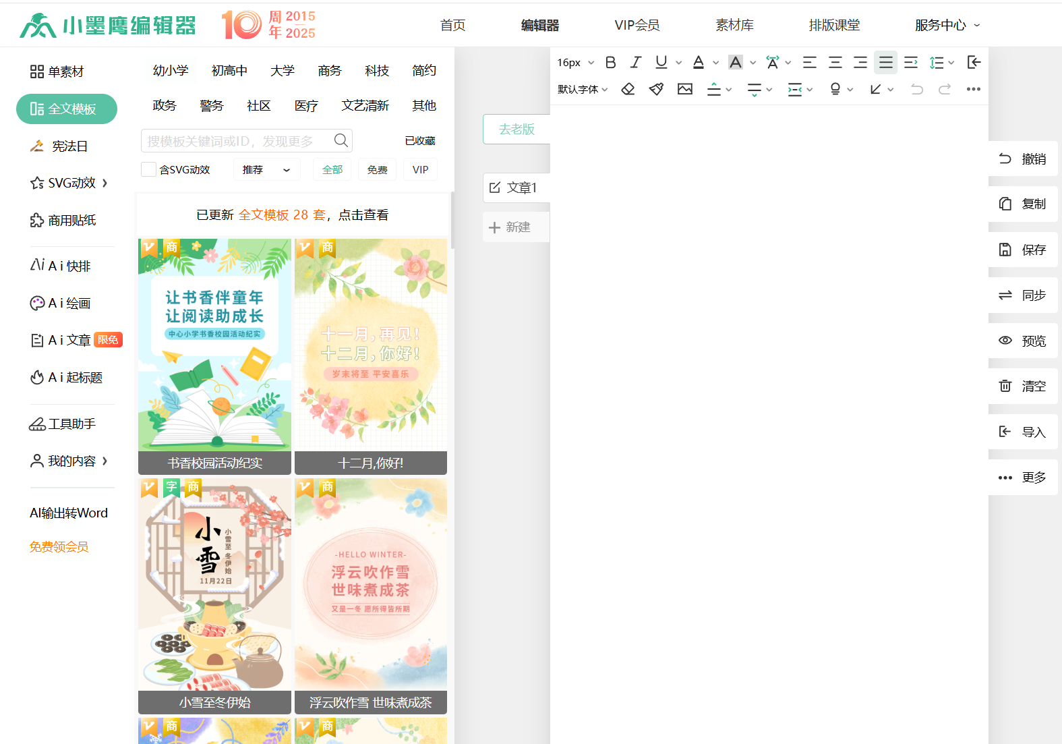Open the 书香校园活动纪实 template thumbnail
Viewport: 1062px width, 744px height.
[x=214, y=345]
